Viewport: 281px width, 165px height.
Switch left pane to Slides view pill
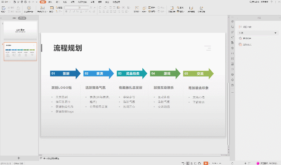click(x=22, y=18)
